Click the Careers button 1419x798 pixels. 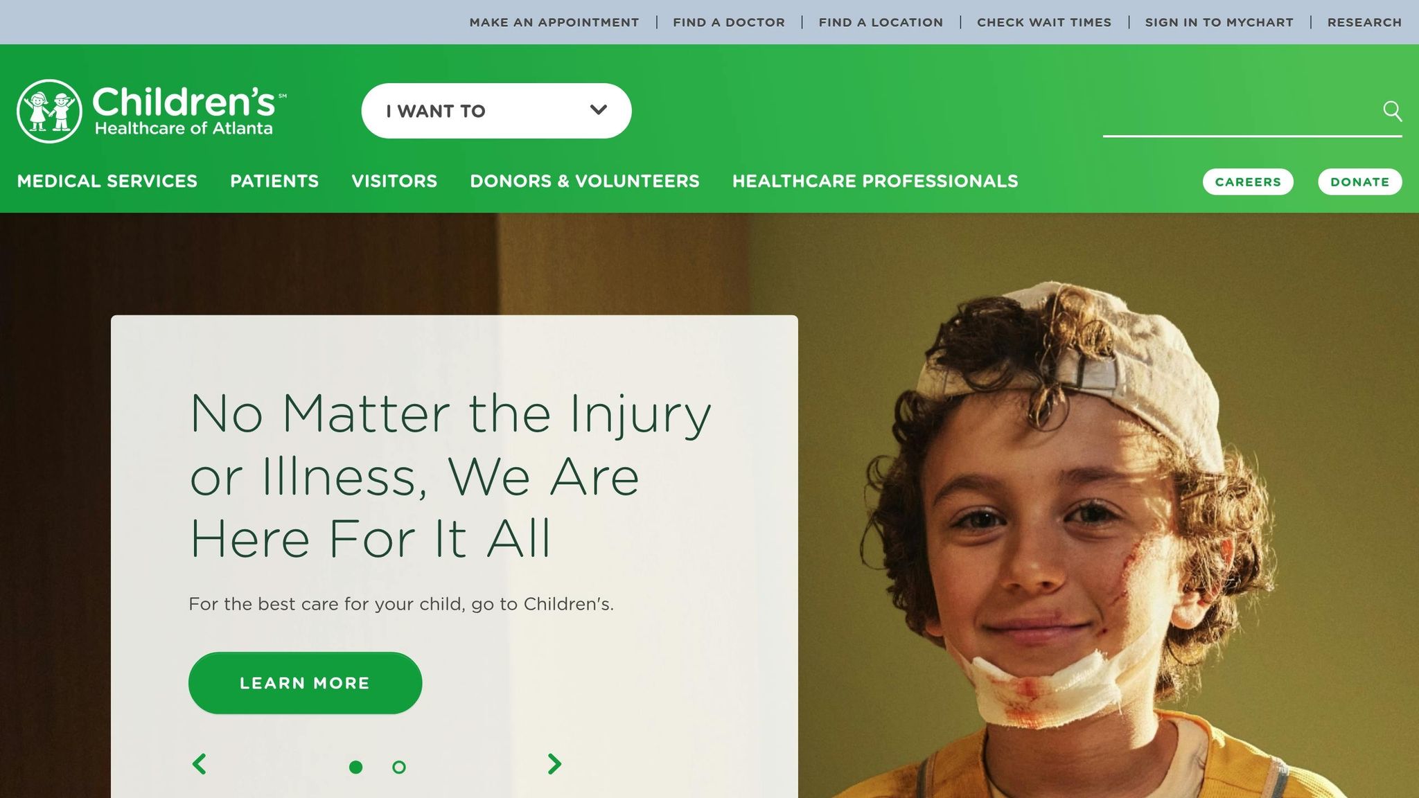click(x=1248, y=181)
